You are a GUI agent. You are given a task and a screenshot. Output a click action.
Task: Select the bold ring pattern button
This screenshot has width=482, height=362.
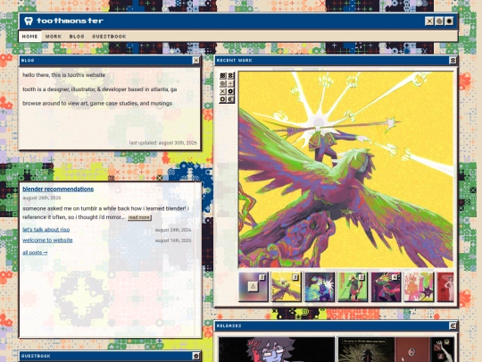(230, 91)
